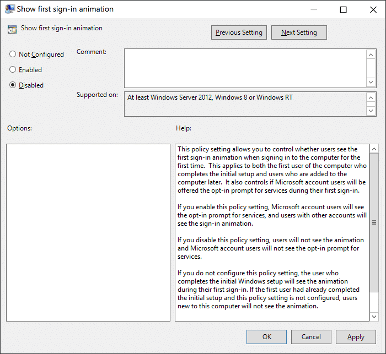Click the policy setting icon beside the heading
386x354 pixels.
point(12,30)
